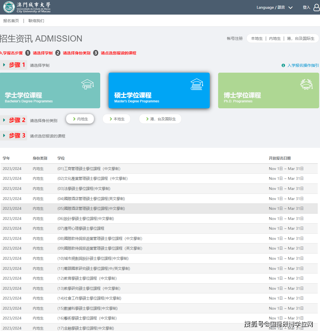Click the date range for (01)工商管理 row
The width and height of the screenshot is (320, 331).
click(286, 169)
